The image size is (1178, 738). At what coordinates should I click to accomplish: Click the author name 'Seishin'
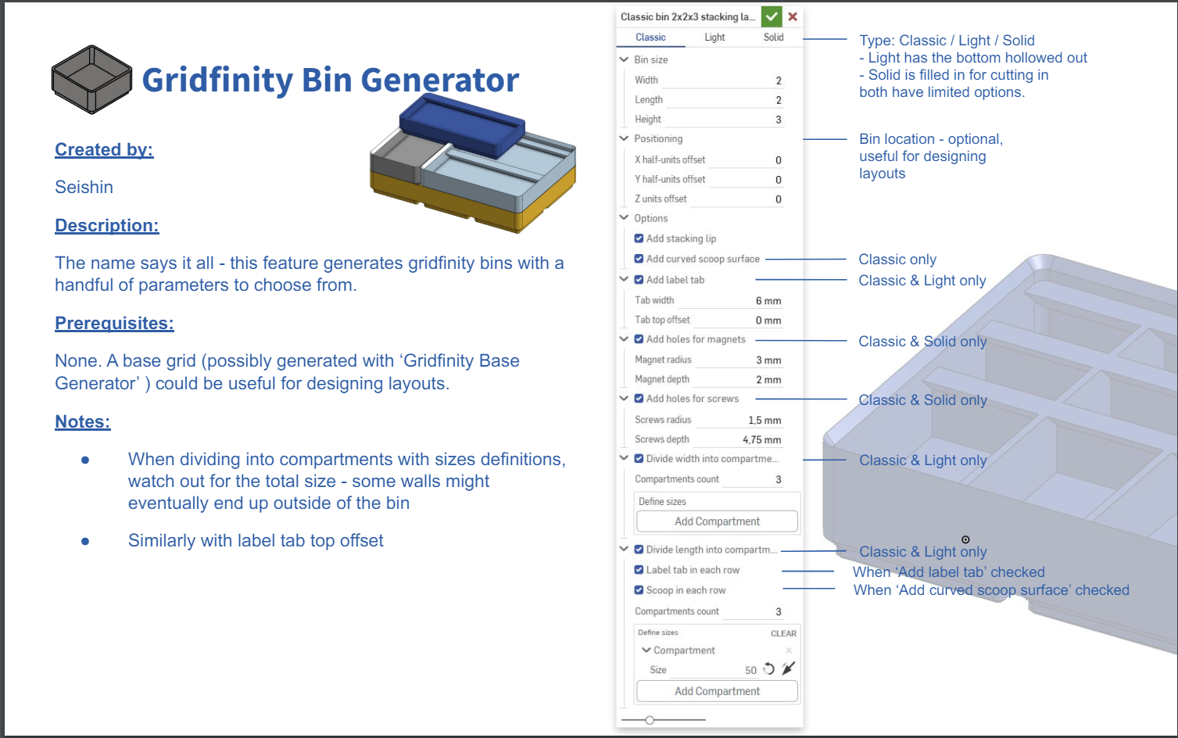point(84,187)
